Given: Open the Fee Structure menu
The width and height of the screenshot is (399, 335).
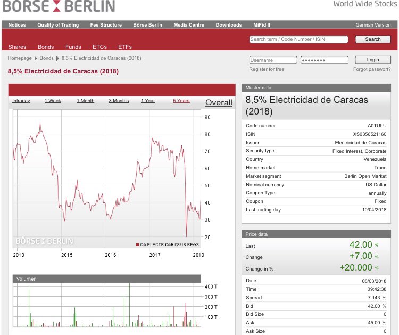Looking at the screenshot, I should click(106, 25).
